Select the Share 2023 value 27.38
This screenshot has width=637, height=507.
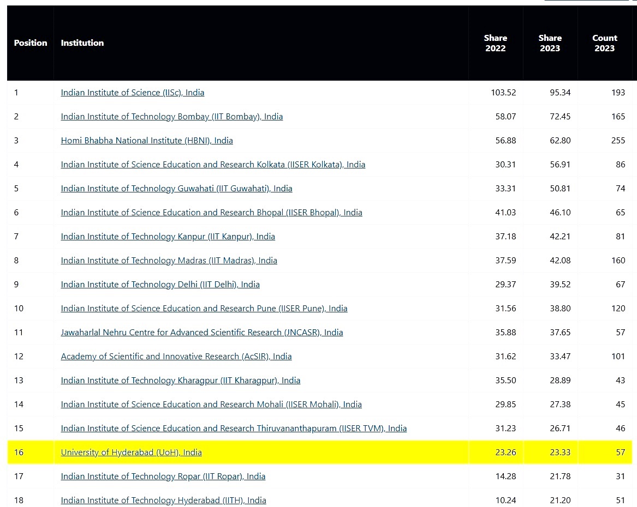560,404
